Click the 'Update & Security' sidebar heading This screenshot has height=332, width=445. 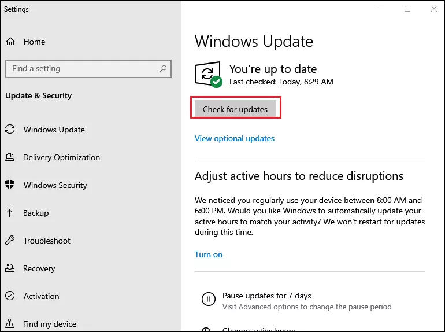[x=38, y=95]
